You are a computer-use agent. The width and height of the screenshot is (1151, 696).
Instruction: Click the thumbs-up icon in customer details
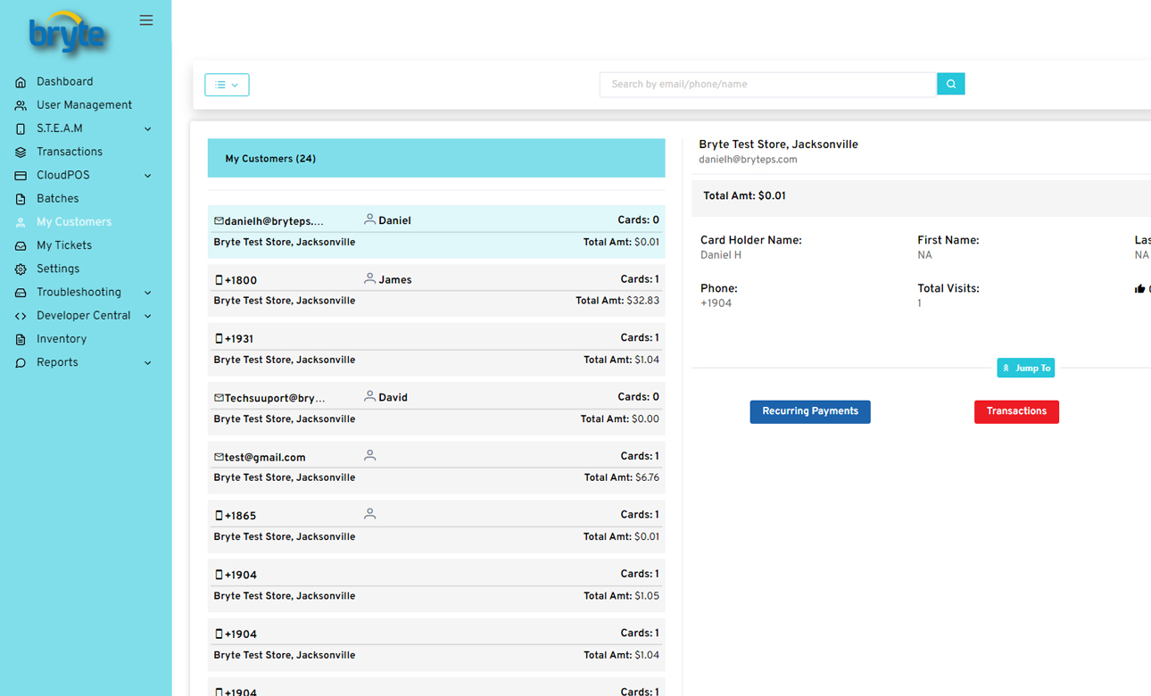coord(1139,289)
